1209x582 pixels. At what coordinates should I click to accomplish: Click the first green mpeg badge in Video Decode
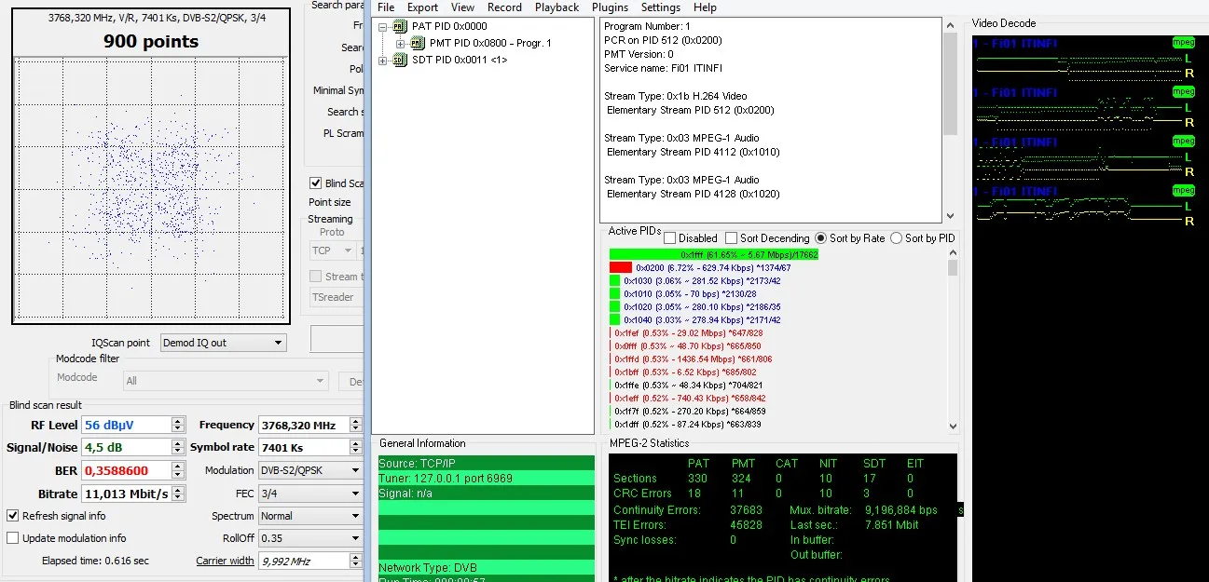pyautogui.click(x=1183, y=43)
